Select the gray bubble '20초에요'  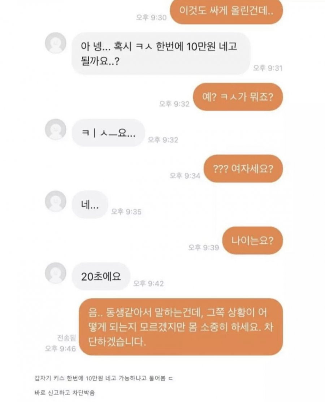101,276
